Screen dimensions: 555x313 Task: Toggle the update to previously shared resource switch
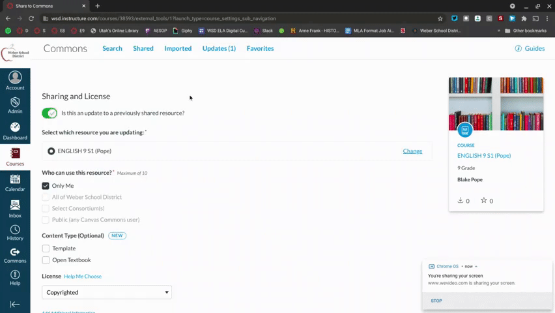[50, 113]
